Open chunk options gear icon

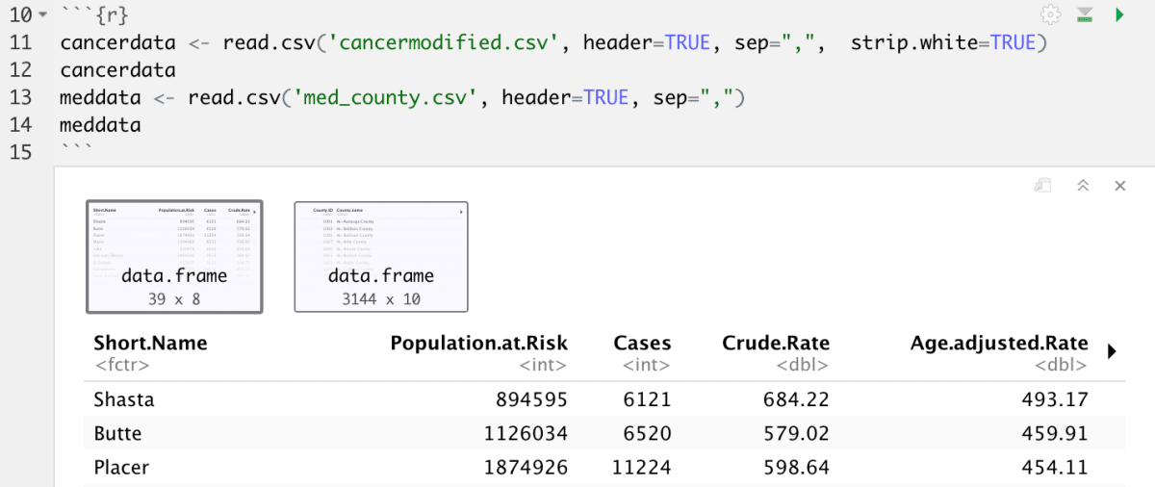coord(1050,14)
